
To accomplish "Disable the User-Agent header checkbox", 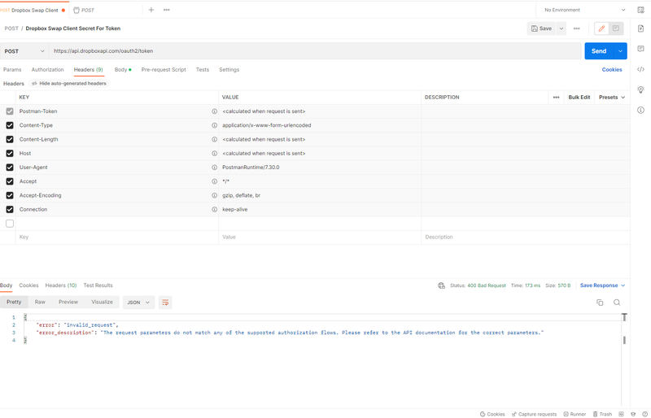I will tap(10, 168).
